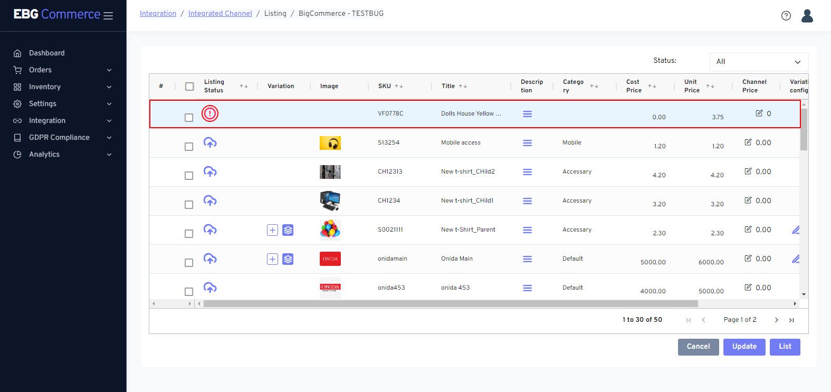Follow the Integrated Channel breadcrumb link
This screenshot has width=831, height=392.
pos(220,14)
